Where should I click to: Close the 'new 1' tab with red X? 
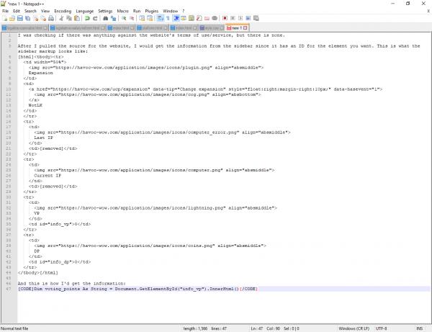(x=246, y=28)
